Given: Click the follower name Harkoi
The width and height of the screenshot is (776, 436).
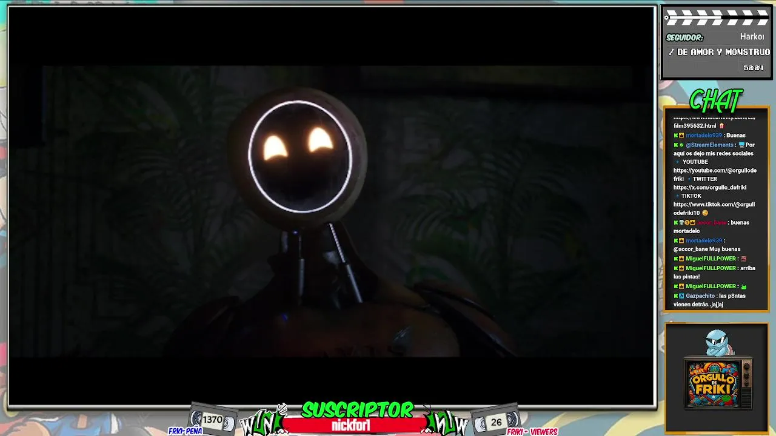Looking at the screenshot, I should coord(752,37).
